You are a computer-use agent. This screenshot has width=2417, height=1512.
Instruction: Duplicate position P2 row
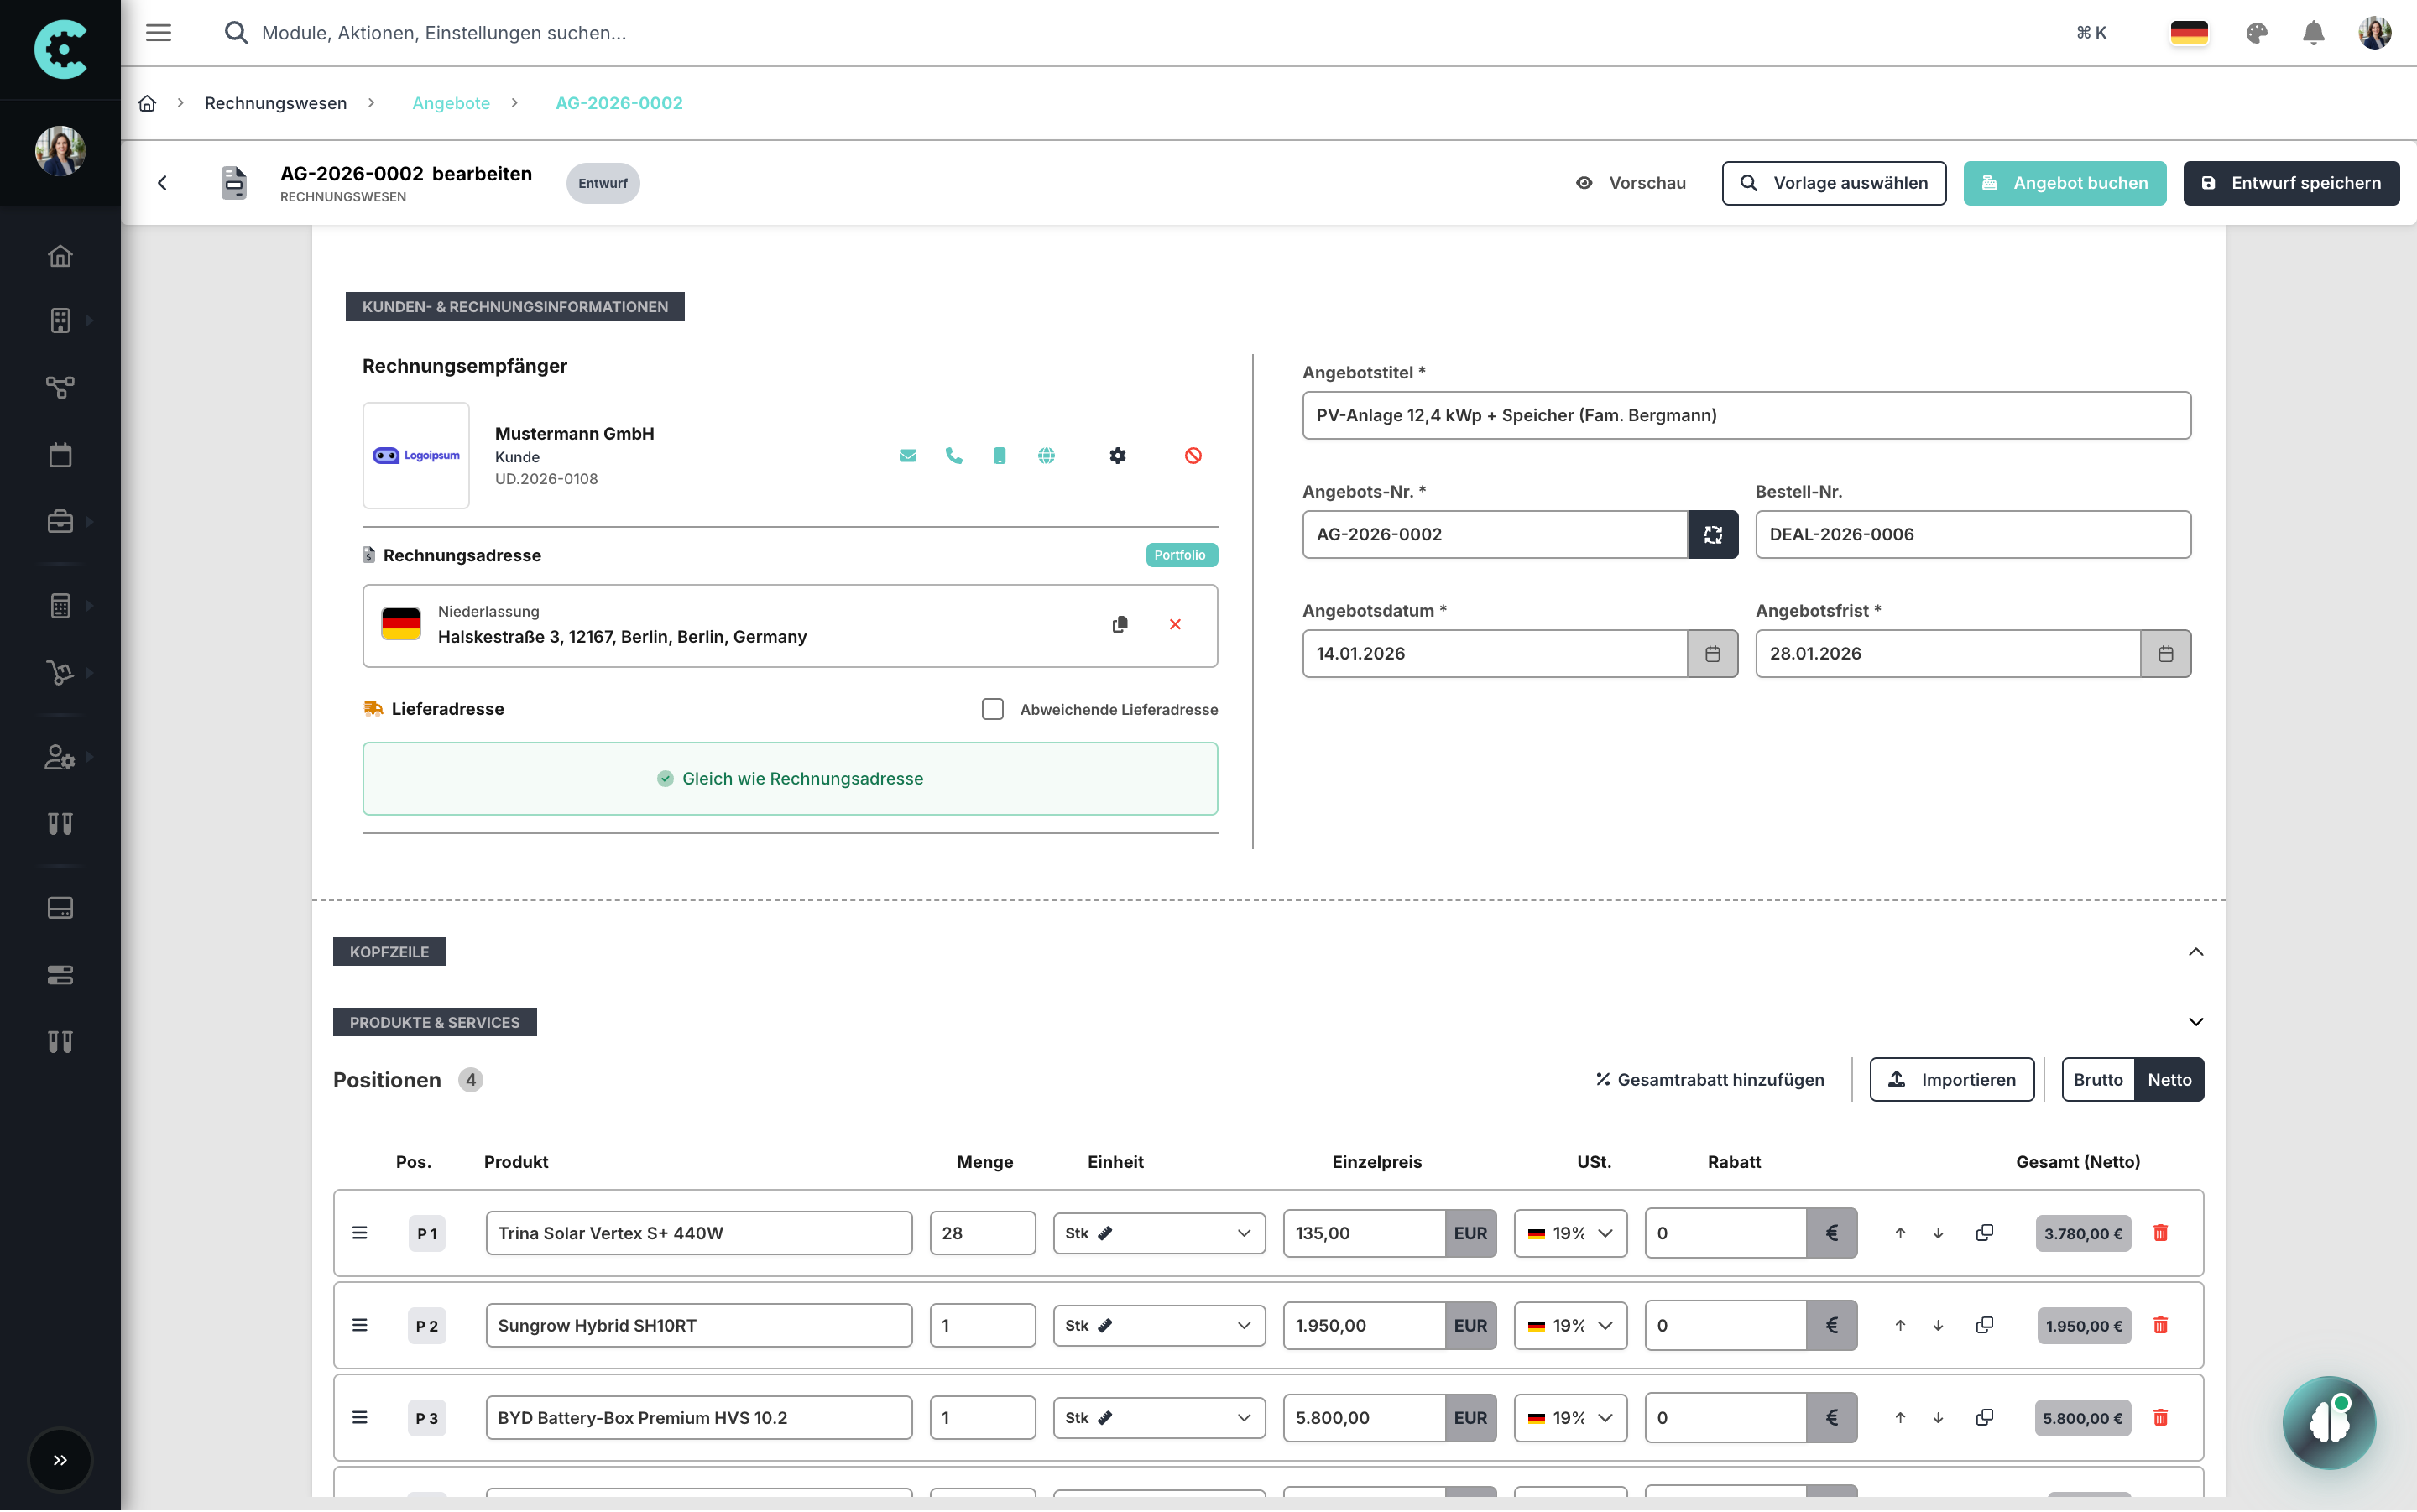[x=1984, y=1325]
